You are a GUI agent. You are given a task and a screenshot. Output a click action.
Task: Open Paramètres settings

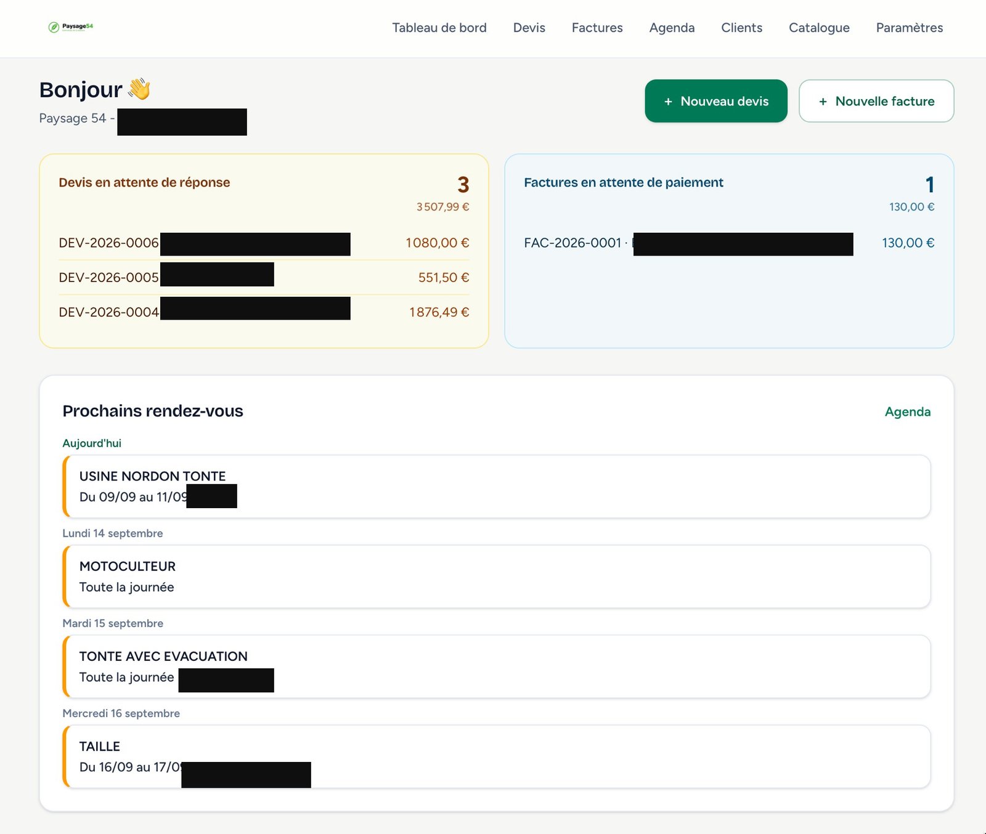pos(910,28)
